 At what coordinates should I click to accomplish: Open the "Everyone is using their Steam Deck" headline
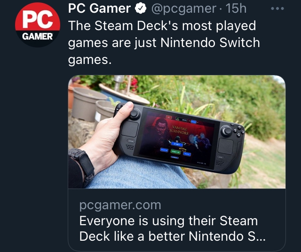coord(173,228)
